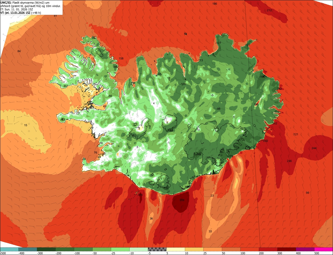Screen dimensions: 333x255
Task: Click the yellow legend swatch between 10 and 25
Action: [194, 249]
